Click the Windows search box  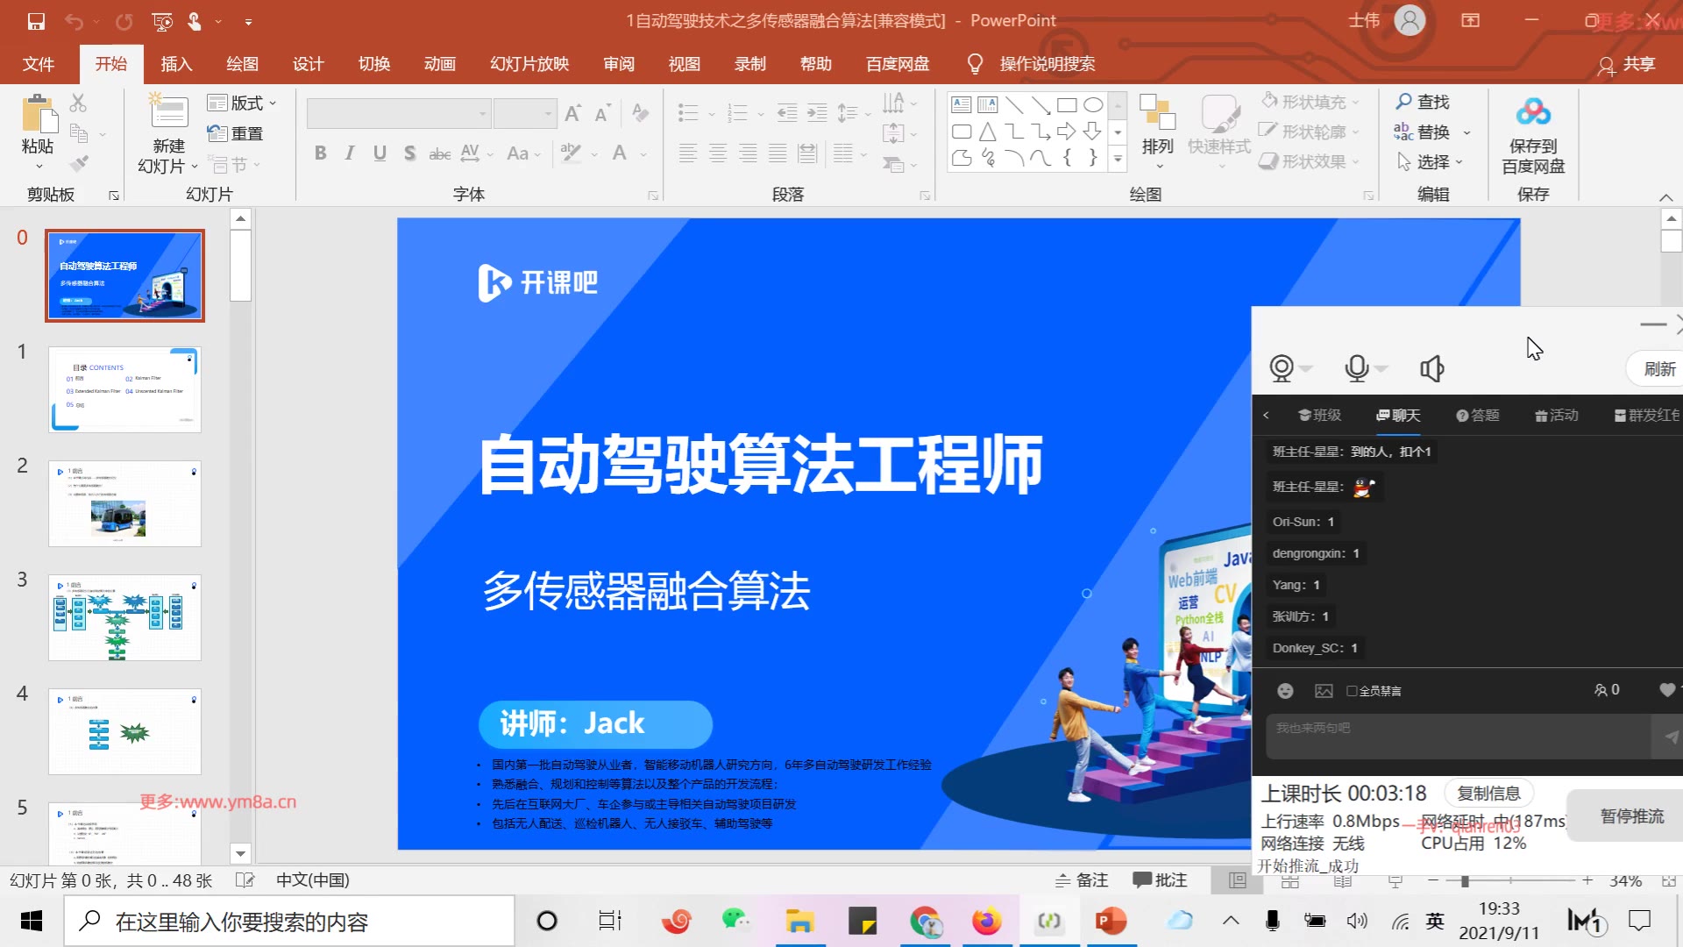coord(289,921)
